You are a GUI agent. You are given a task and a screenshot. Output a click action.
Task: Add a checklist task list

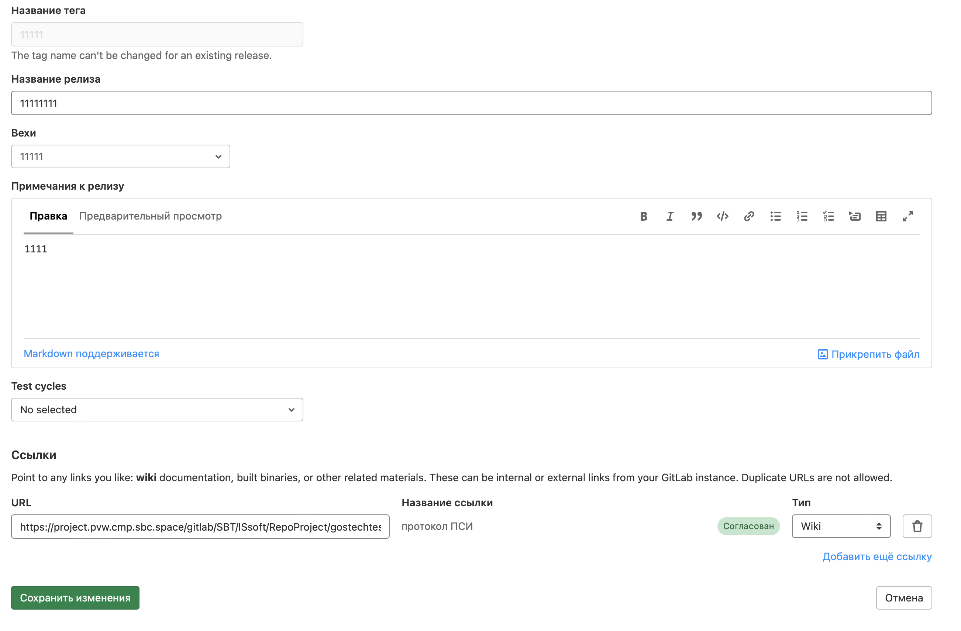tap(829, 216)
